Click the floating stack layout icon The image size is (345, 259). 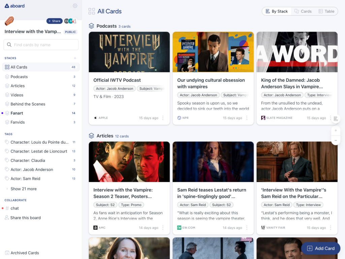coord(336,119)
